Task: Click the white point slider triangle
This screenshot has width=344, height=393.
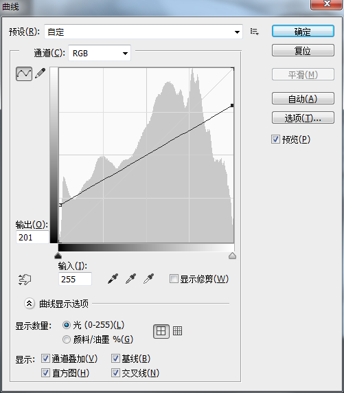Action: coord(232,256)
